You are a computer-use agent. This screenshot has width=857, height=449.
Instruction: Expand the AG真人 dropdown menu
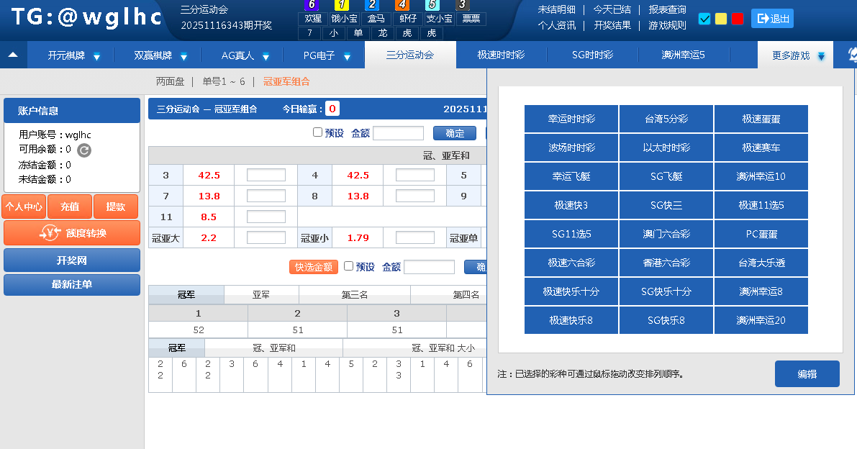(x=266, y=56)
